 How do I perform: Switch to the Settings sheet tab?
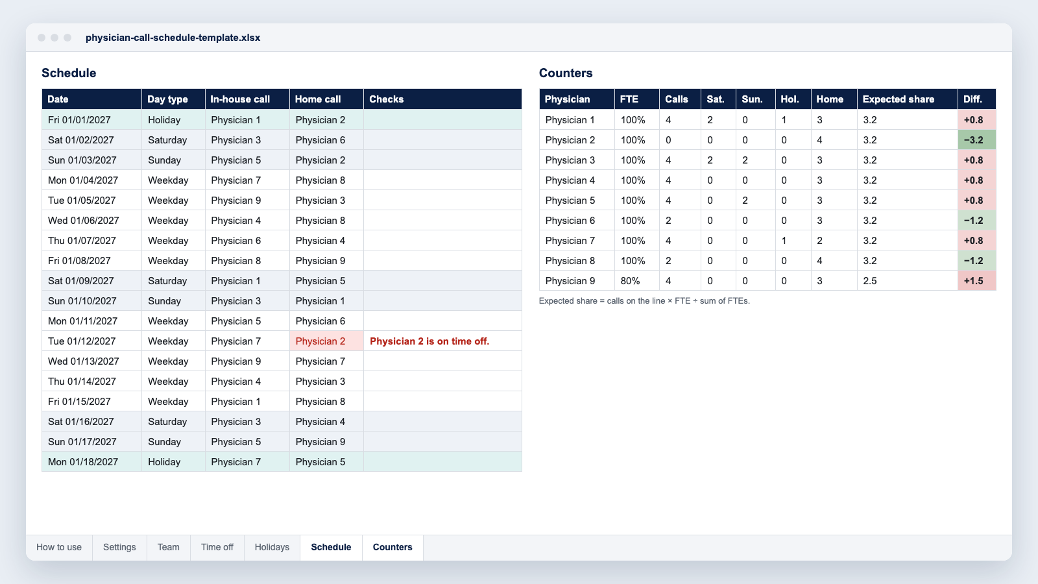[119, 547]
